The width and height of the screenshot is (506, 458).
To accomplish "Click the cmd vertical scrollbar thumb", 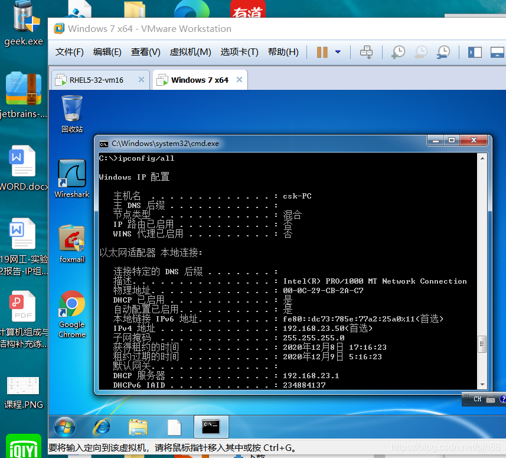I will tap(482, 344).
